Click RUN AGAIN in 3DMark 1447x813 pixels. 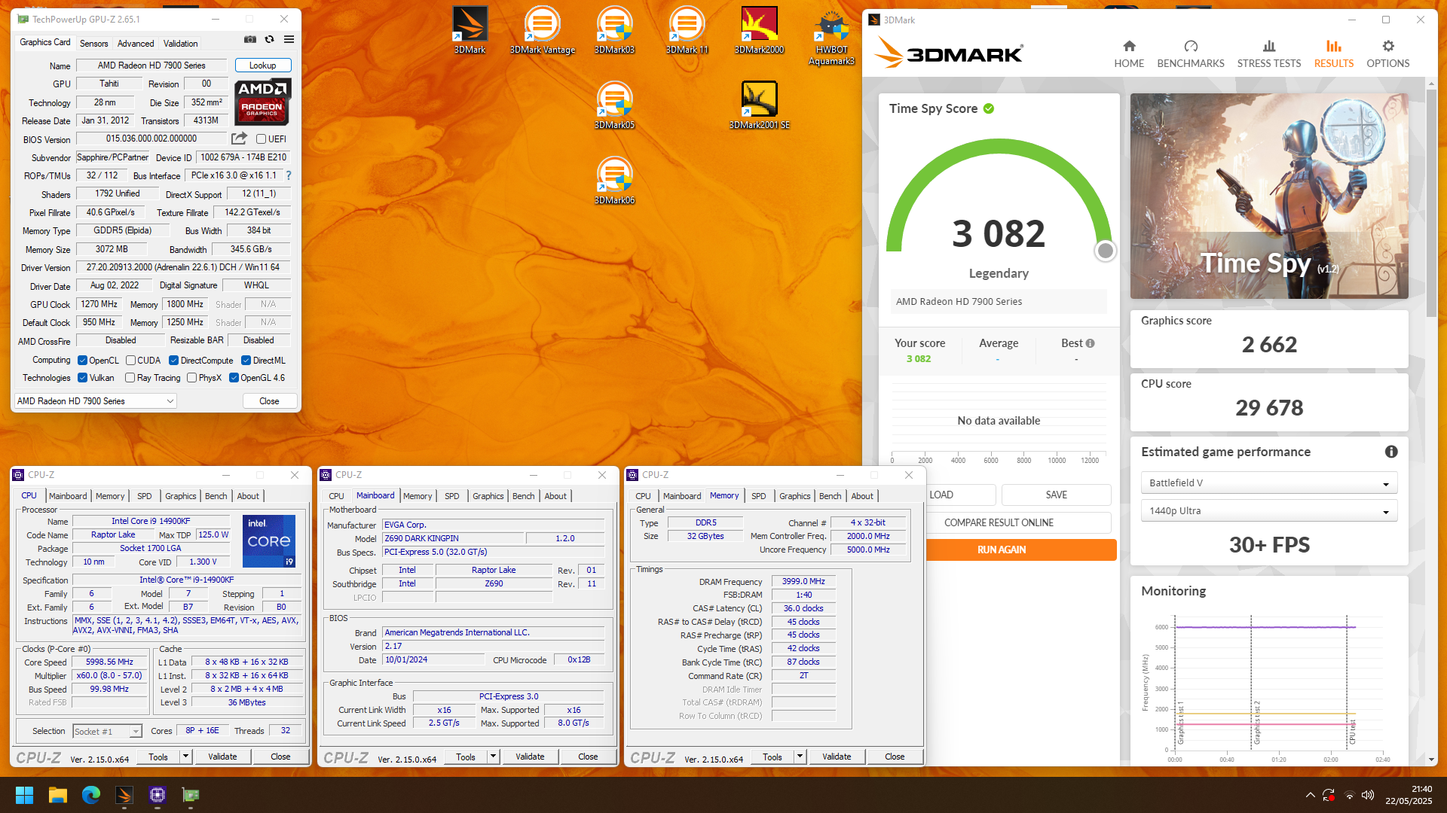(1001, 550)
